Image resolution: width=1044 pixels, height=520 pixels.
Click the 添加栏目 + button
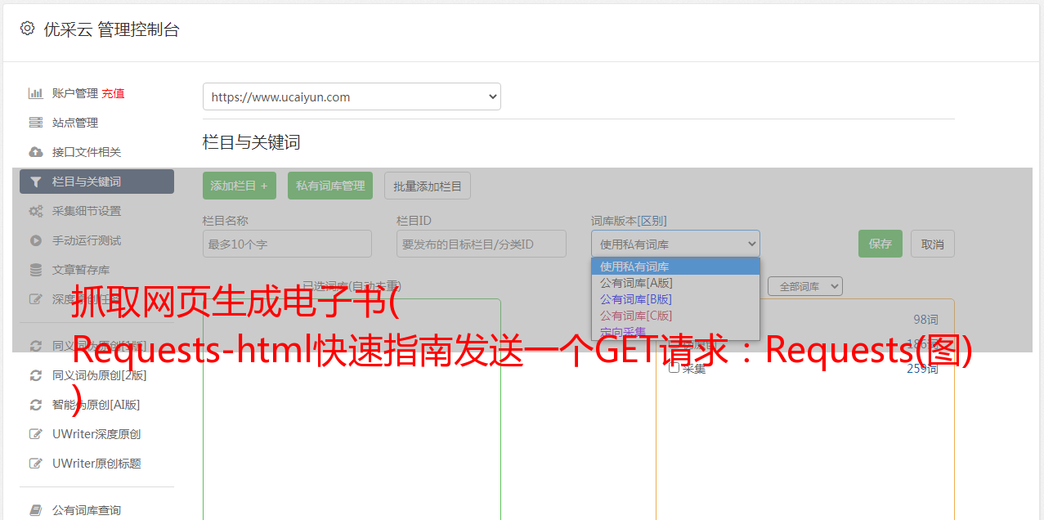[x=240, y=186]
